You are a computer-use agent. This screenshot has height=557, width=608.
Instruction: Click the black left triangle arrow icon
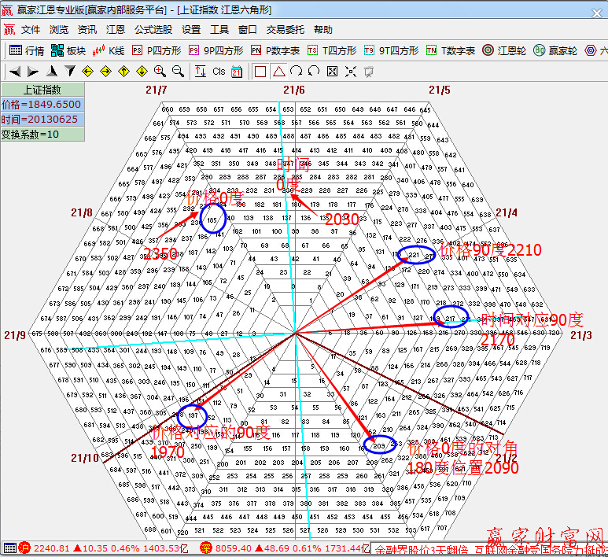(x=14, y=71)
